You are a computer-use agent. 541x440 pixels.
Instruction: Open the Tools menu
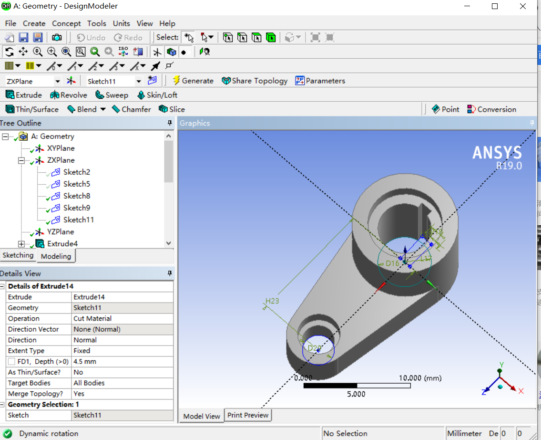97,23
